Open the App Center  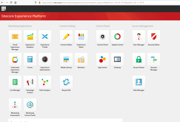[x=103, y=59]
